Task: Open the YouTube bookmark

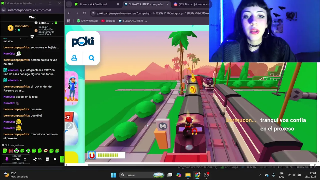Action: 108,21
